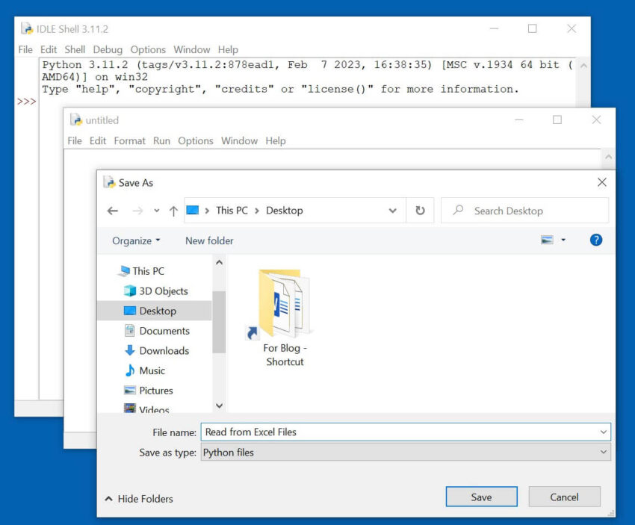Select Downloads folder in sidebar

[164, 351]
